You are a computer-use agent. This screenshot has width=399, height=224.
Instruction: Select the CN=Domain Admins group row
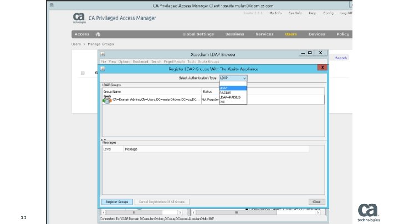coord(213,100)
